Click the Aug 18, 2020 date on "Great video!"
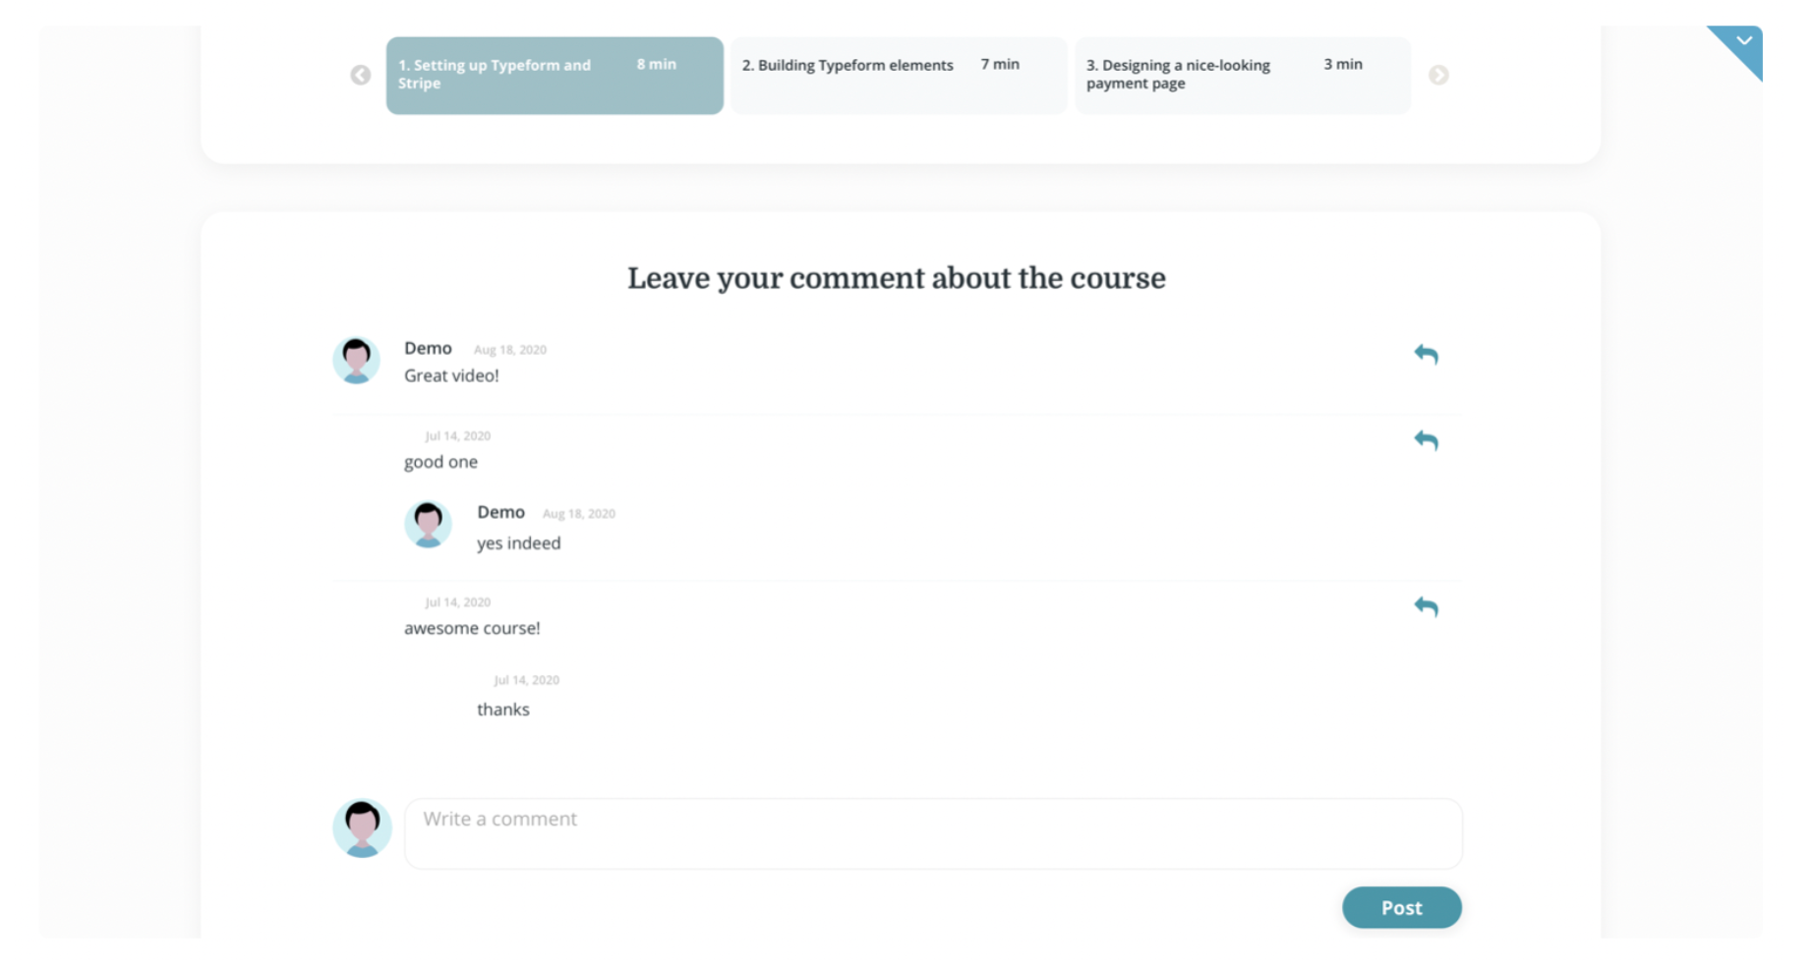 click(510, 350)
